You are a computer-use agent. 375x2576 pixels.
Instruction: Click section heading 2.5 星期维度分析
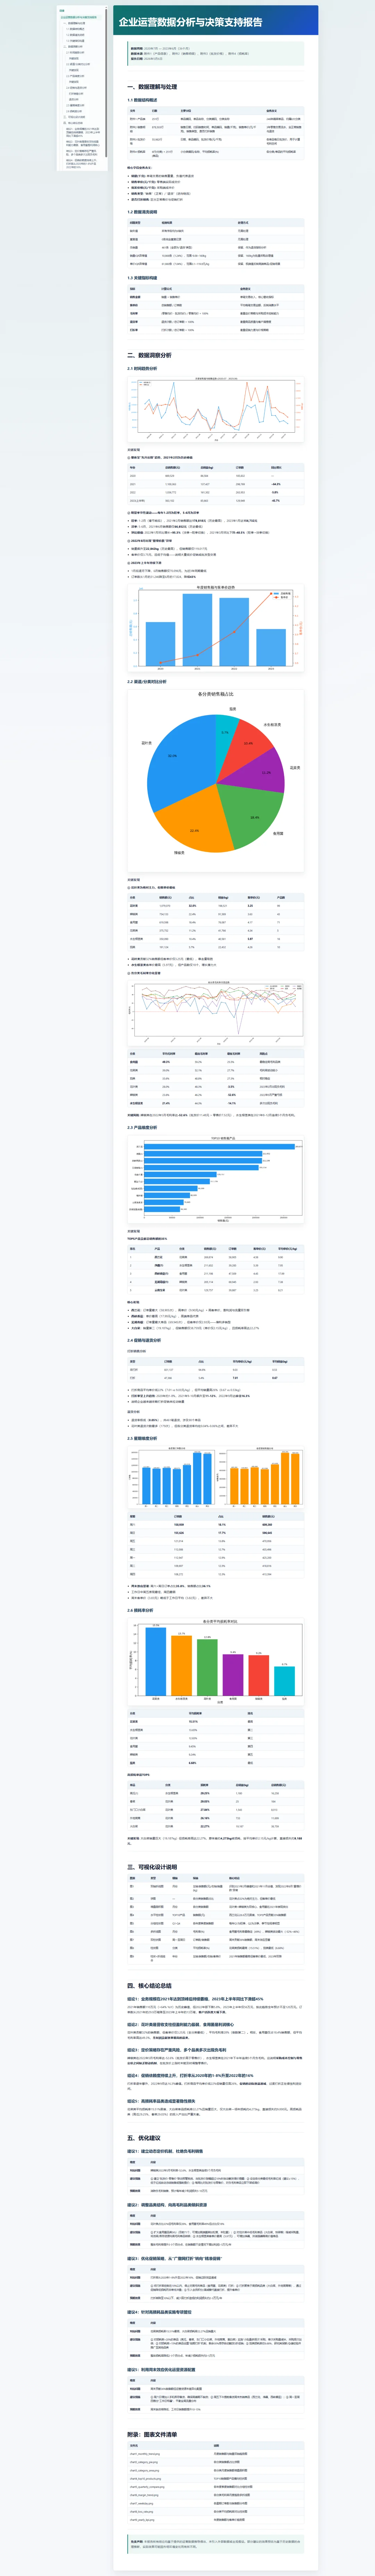(143, 1438)
